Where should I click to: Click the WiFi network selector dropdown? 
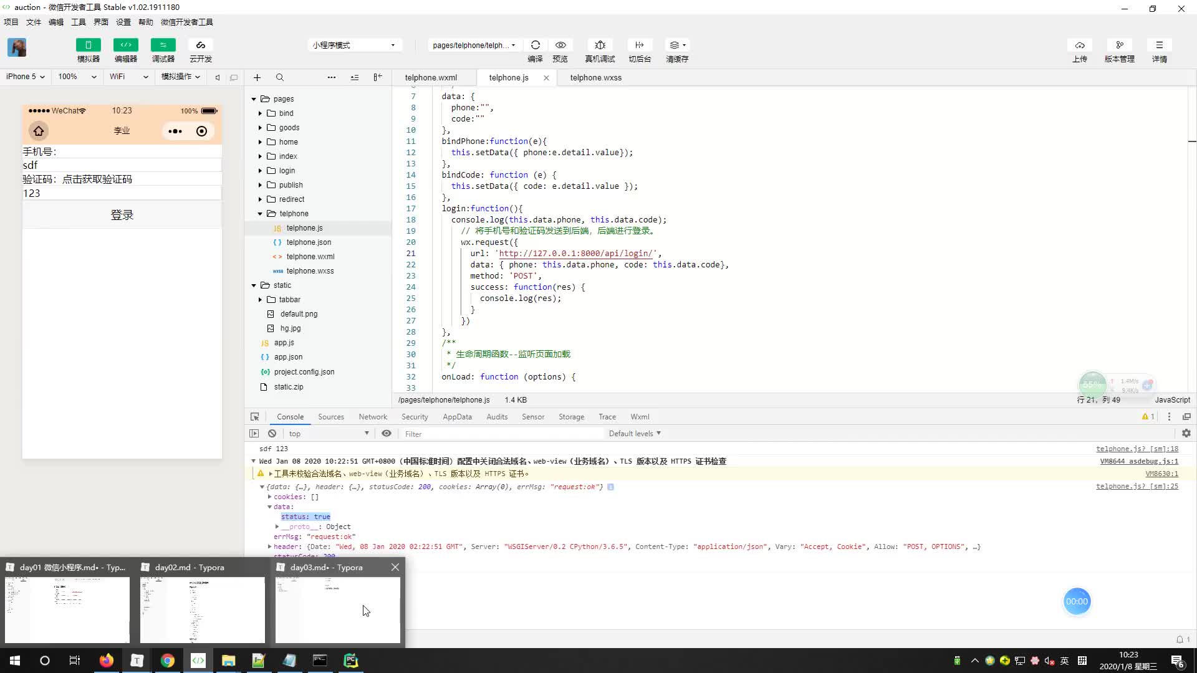[x=128, y=77]
